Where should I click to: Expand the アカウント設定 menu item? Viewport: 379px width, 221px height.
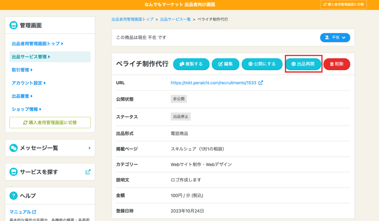29,83
